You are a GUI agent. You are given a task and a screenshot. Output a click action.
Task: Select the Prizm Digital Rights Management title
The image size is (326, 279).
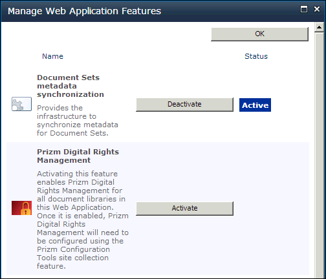[78, 156]
